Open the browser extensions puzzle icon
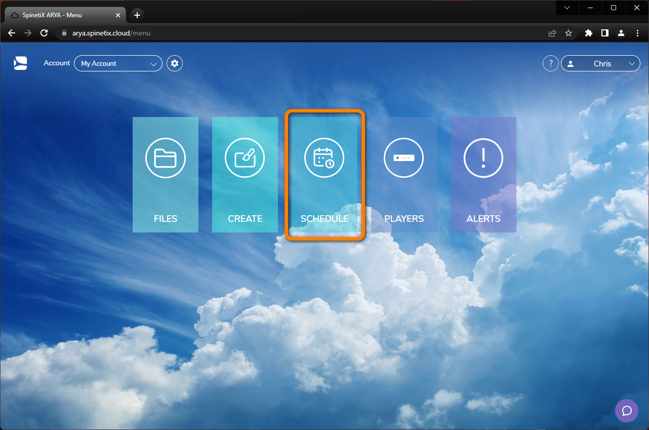This screenshot has width=649, height=430. click(588, 32)
